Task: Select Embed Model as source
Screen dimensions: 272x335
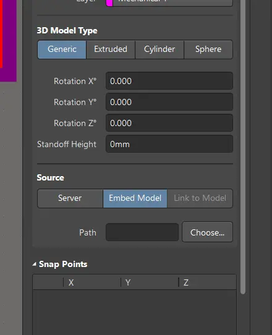Action: 135,198
